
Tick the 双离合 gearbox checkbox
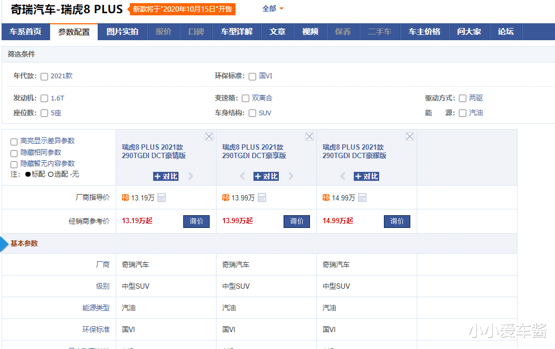point(246,98)
